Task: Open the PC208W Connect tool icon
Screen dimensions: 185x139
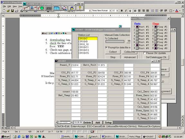Action: (33, 8)
